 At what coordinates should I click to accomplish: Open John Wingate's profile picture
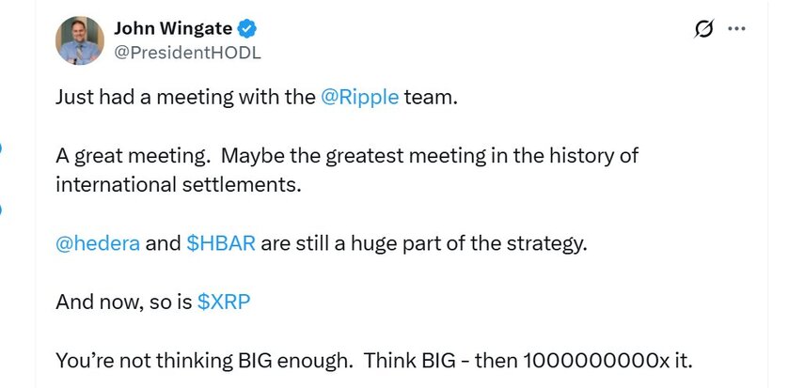pyautogui.click(x=80, y=40)
